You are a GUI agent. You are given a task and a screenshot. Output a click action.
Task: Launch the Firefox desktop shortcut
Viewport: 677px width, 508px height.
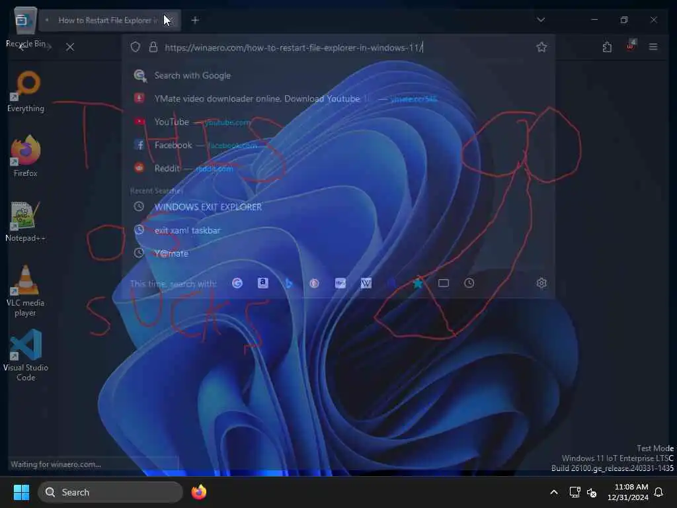(26, 156)
